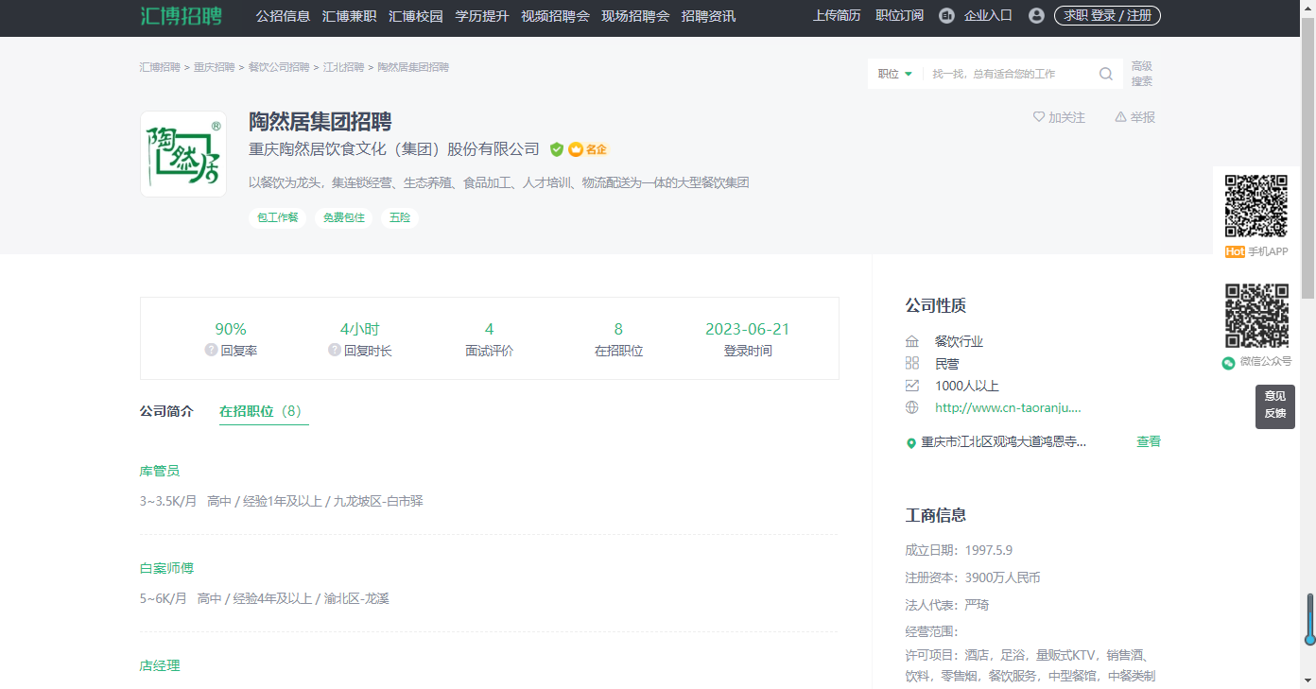Click breadcrumb 江北招聘
Screen dimensions: 1316x689
pyautogui.click(x=343, y=67)
